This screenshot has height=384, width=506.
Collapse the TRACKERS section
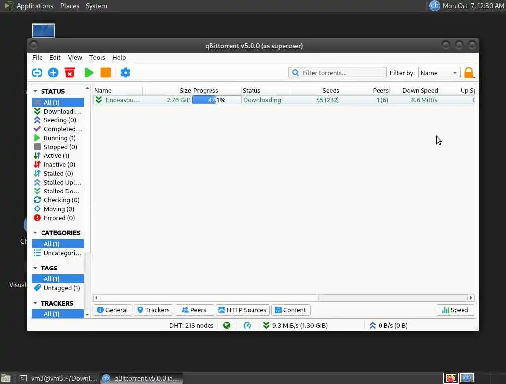35,303
